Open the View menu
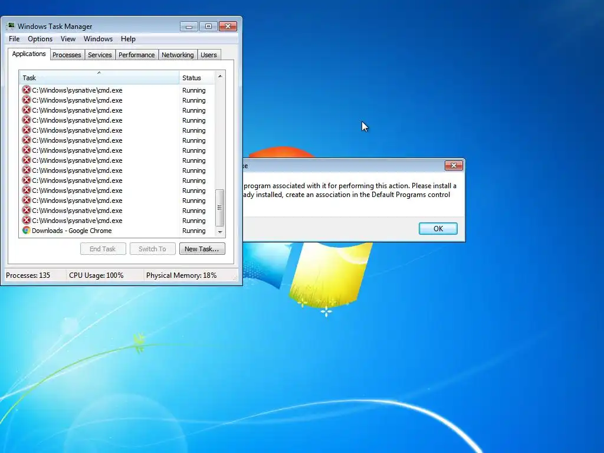 (x=68, y=39)
